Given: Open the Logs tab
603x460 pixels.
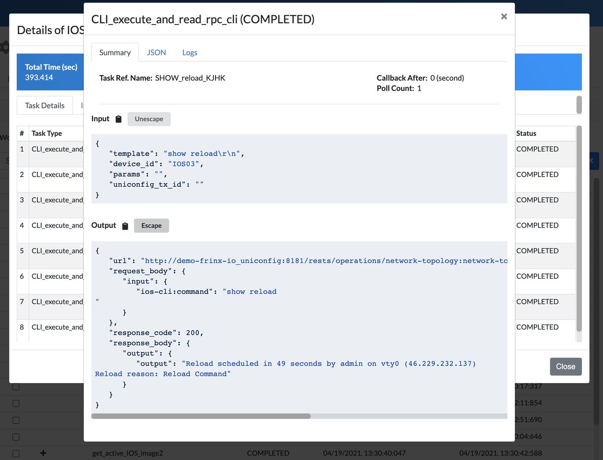Looking at the screenshot, I should (x=190, y=52).
